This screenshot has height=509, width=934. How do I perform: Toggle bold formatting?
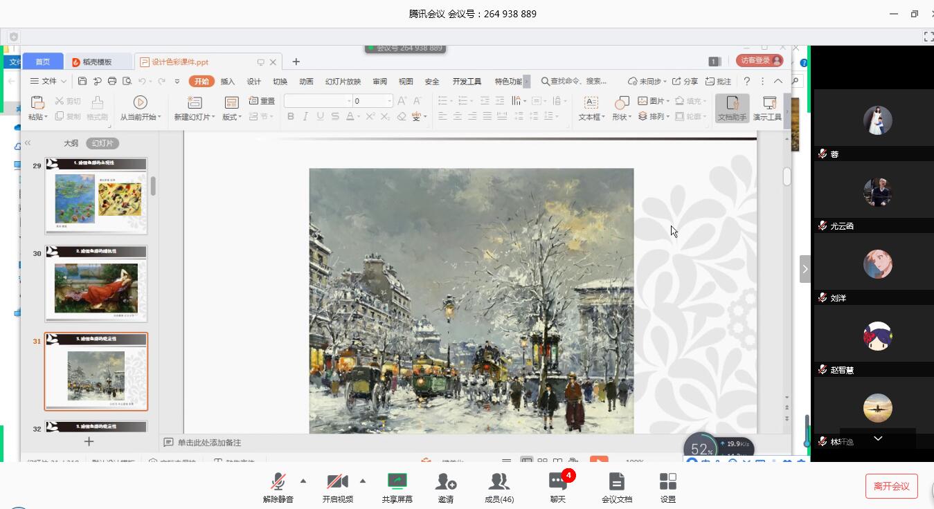coord(291,117)
